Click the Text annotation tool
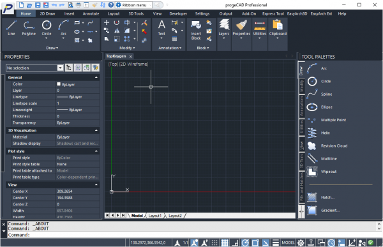The image size is (383, 247). pos(161,28)
